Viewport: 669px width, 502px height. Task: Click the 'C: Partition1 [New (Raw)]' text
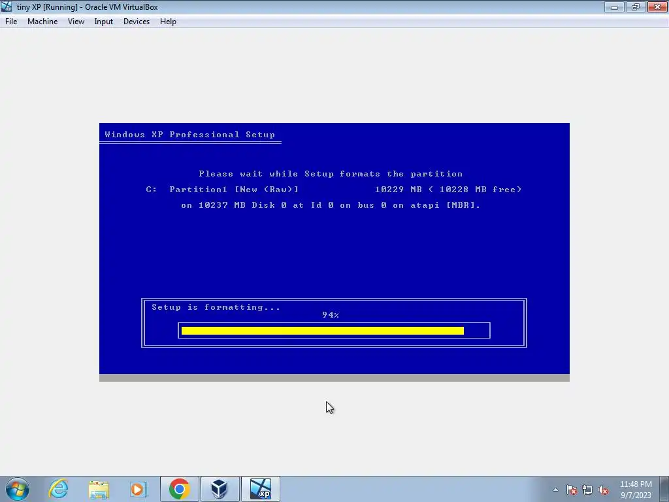(x=222, y=190)
